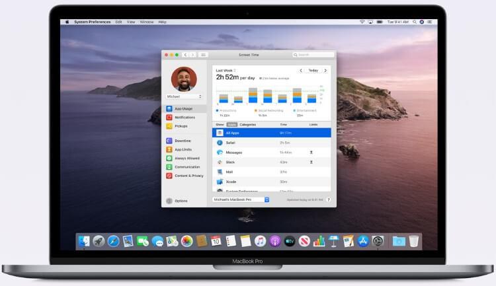Select the Mail row in app list
Screen dimensions: 496x286
click(x=271, y=172)
